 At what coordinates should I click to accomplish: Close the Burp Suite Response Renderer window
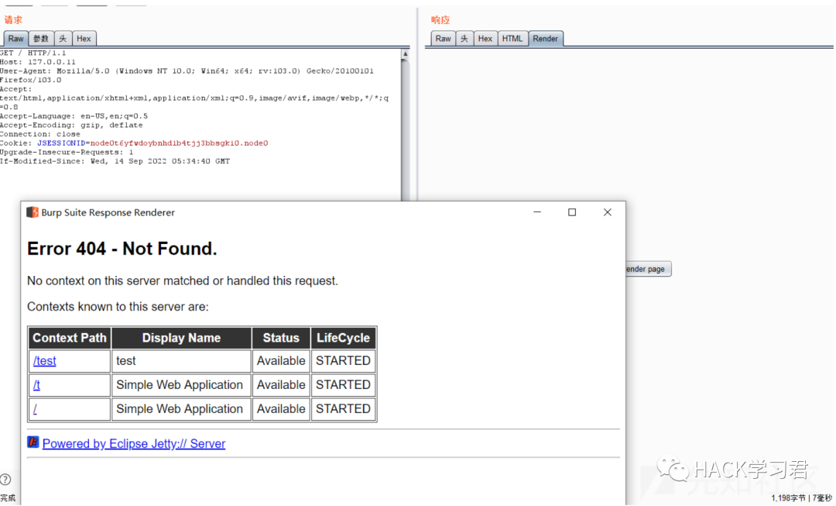[x=608, y=212]
